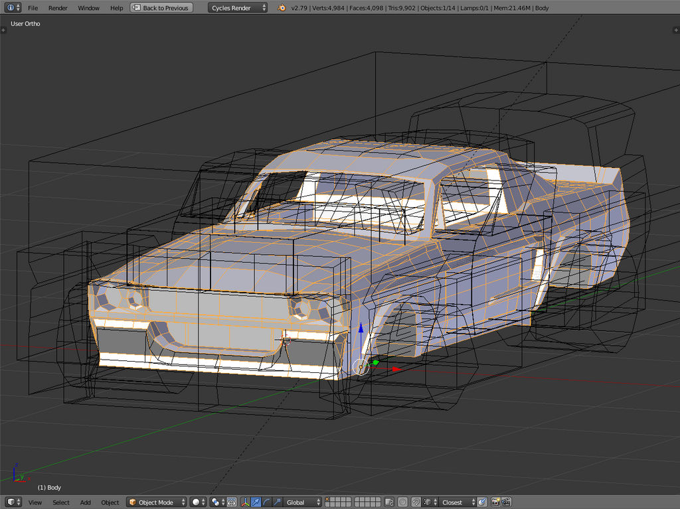Open the Select menu in 3D view header
This screenshot has height=509, width=680.
[61, 502]
